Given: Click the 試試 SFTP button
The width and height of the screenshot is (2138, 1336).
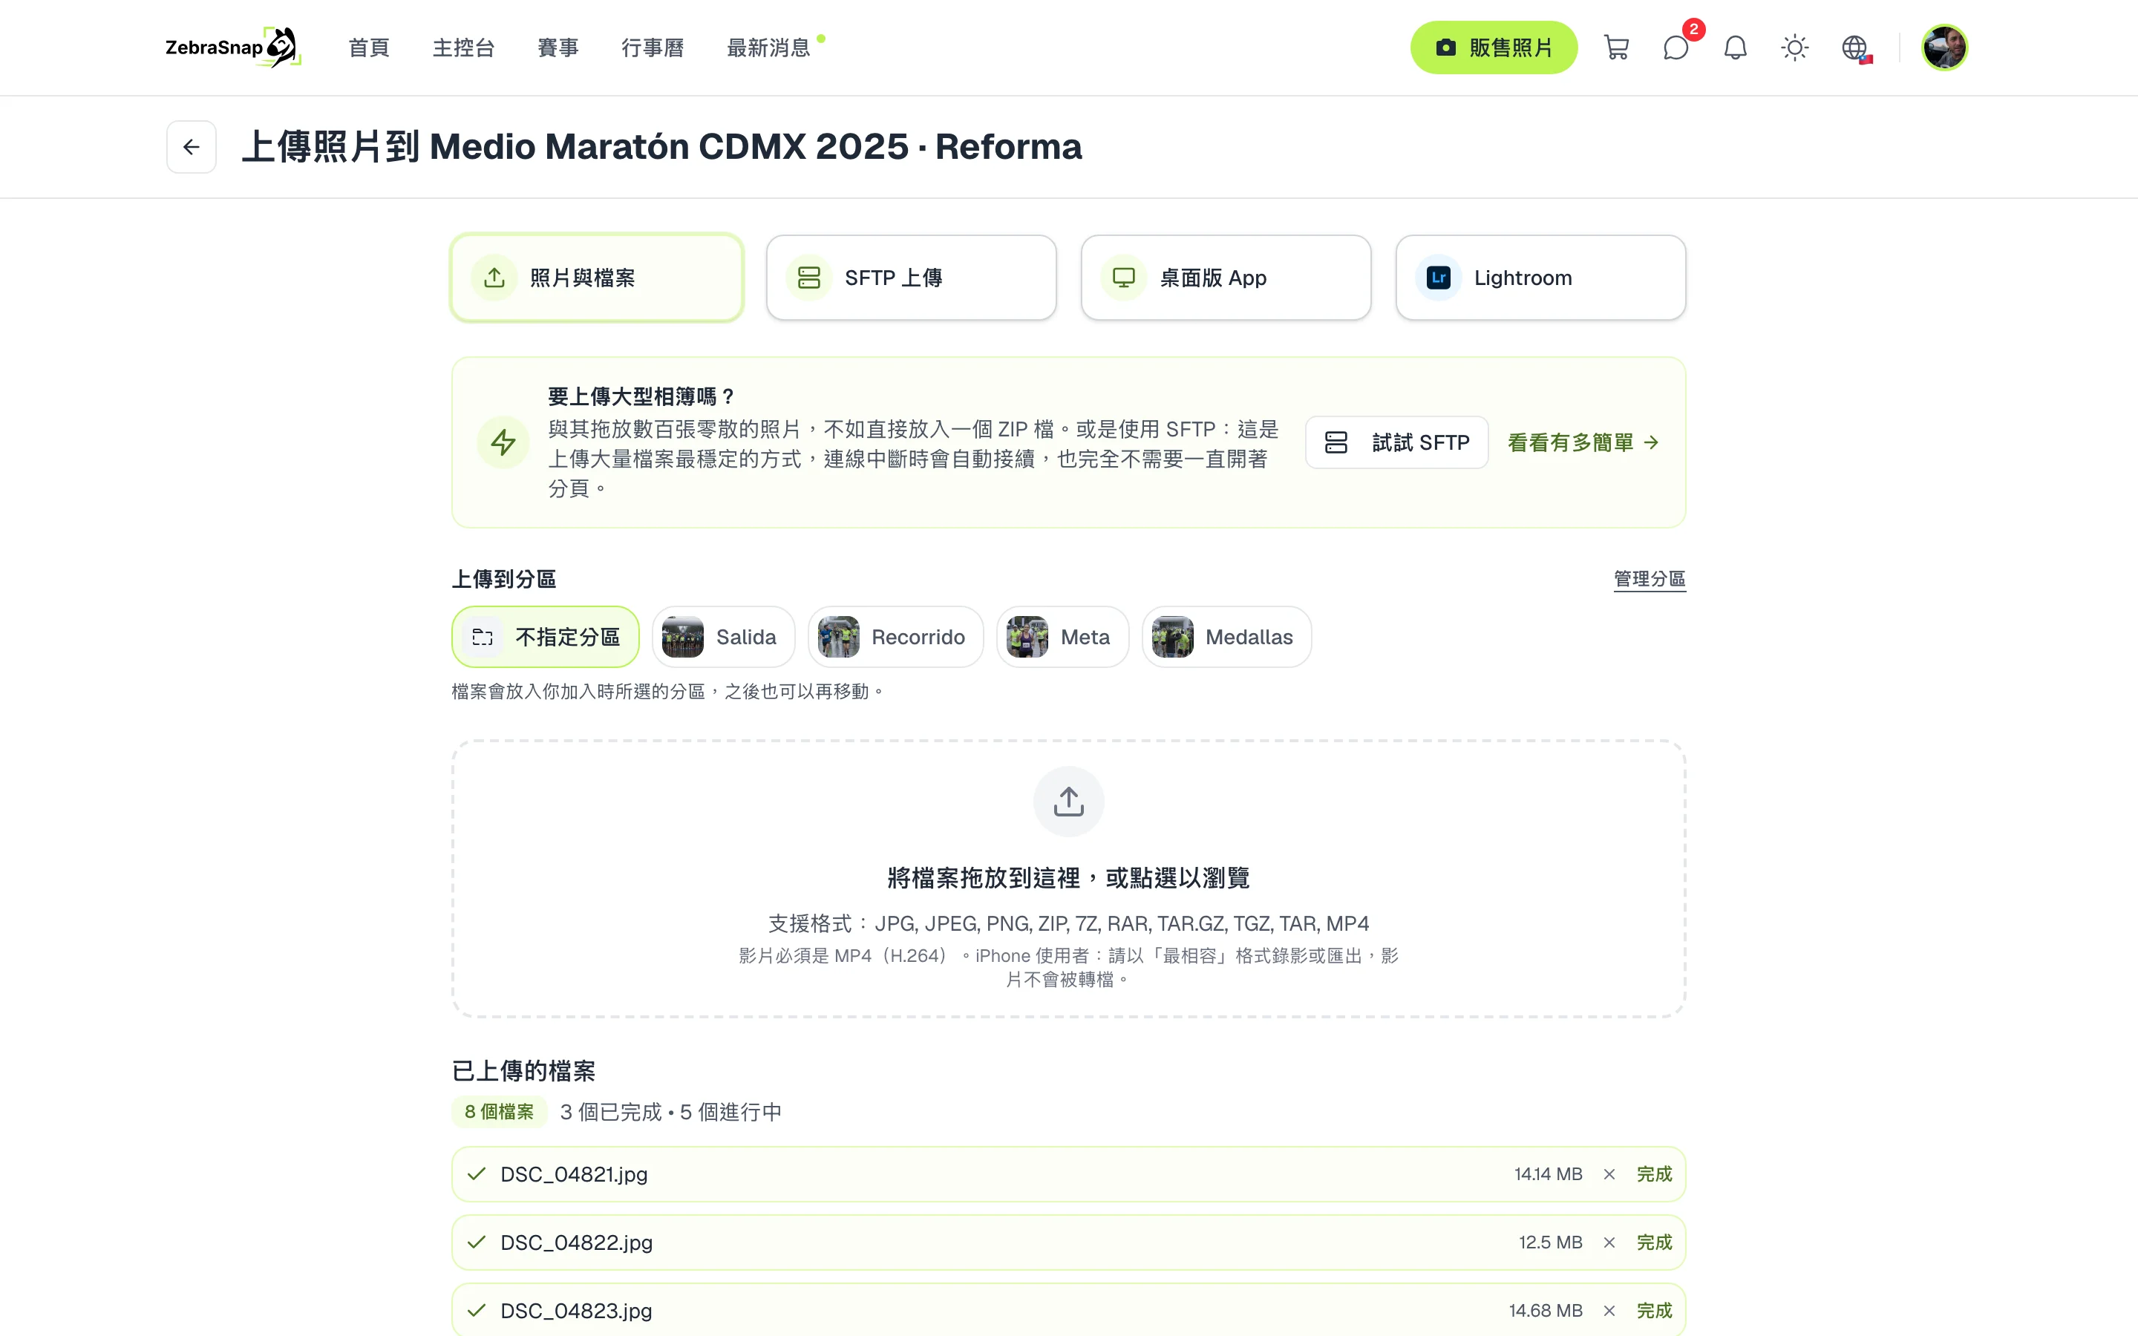Looking at the screenshot, I should pyautogui.click(x=1397, y=442).
